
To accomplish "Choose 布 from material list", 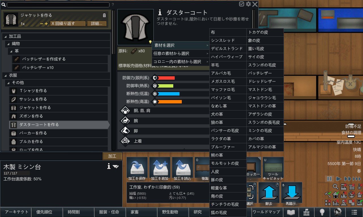I will (x=228, y=32).
